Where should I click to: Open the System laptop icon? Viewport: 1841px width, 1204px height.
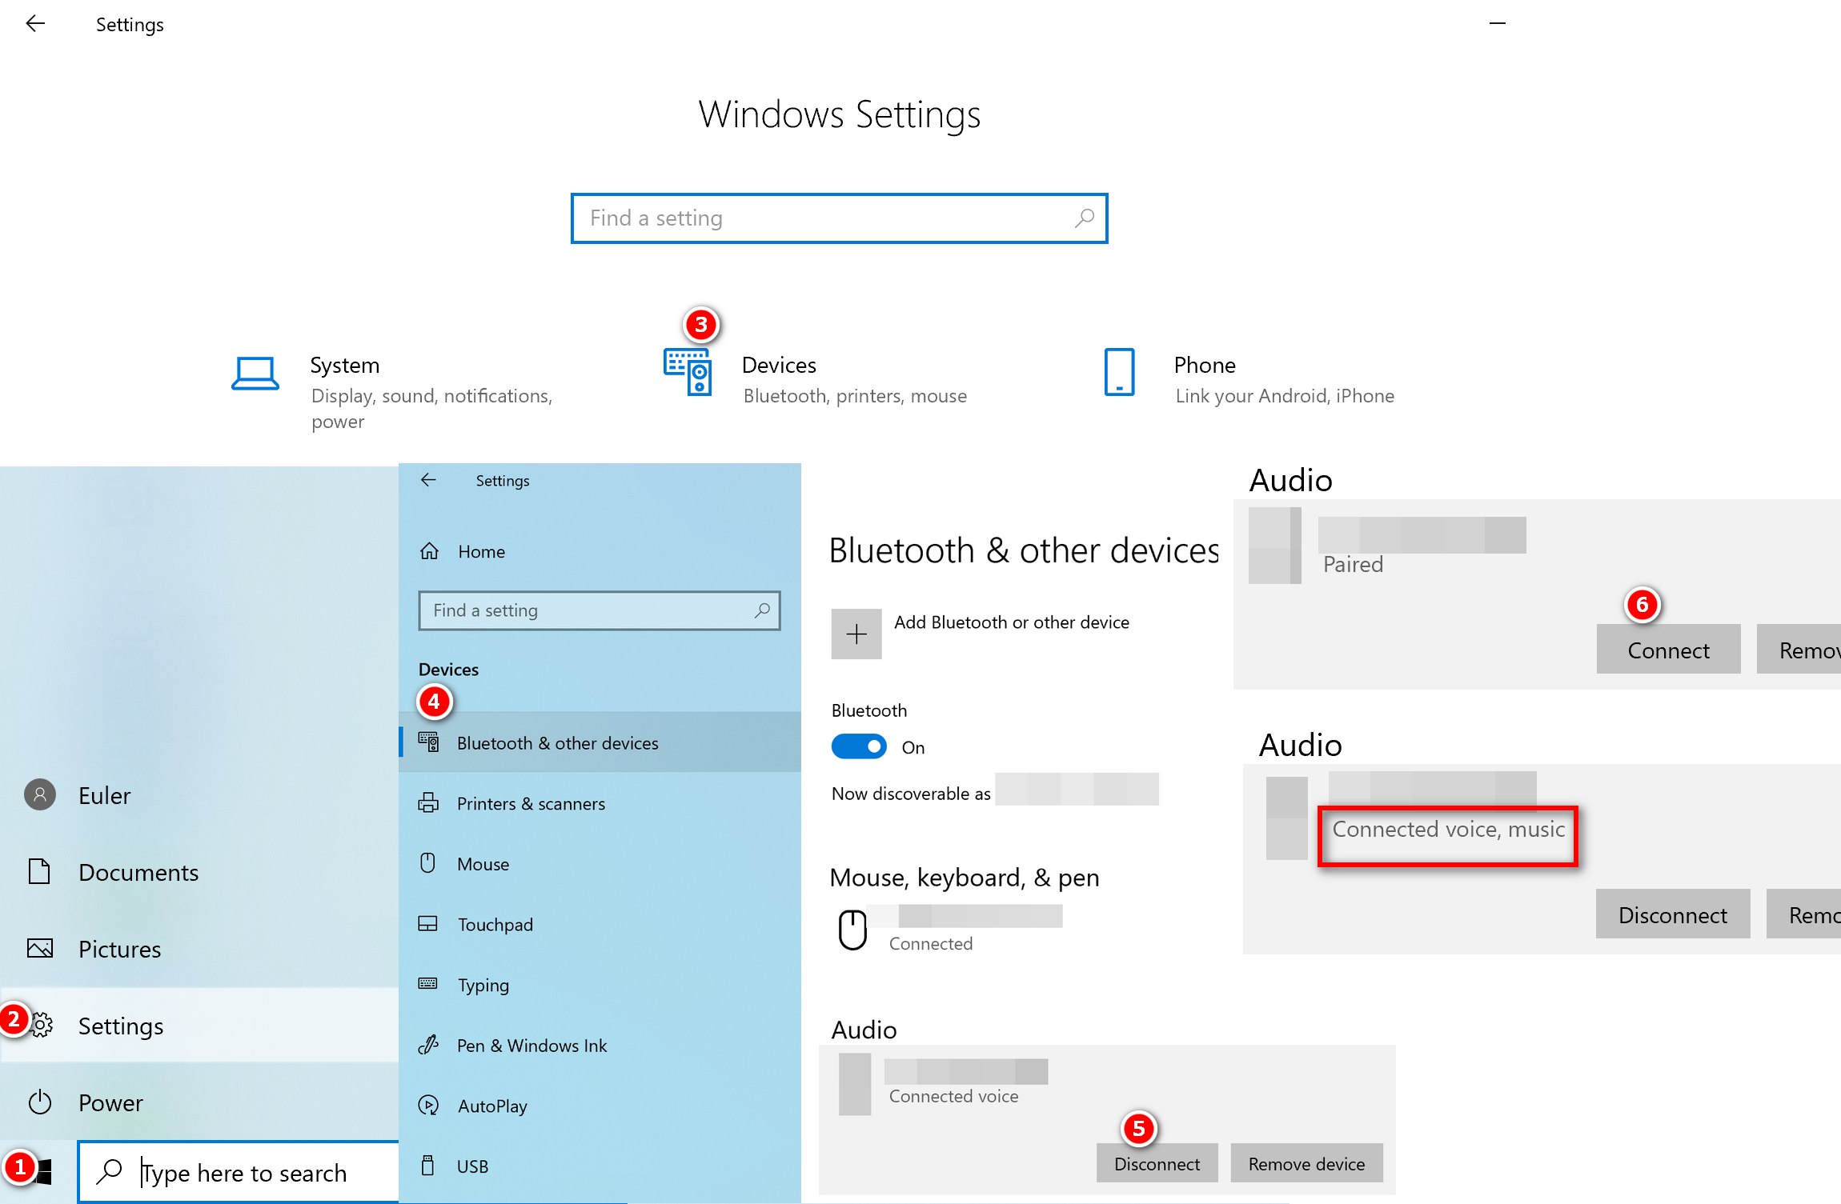[x=255, y=374]
